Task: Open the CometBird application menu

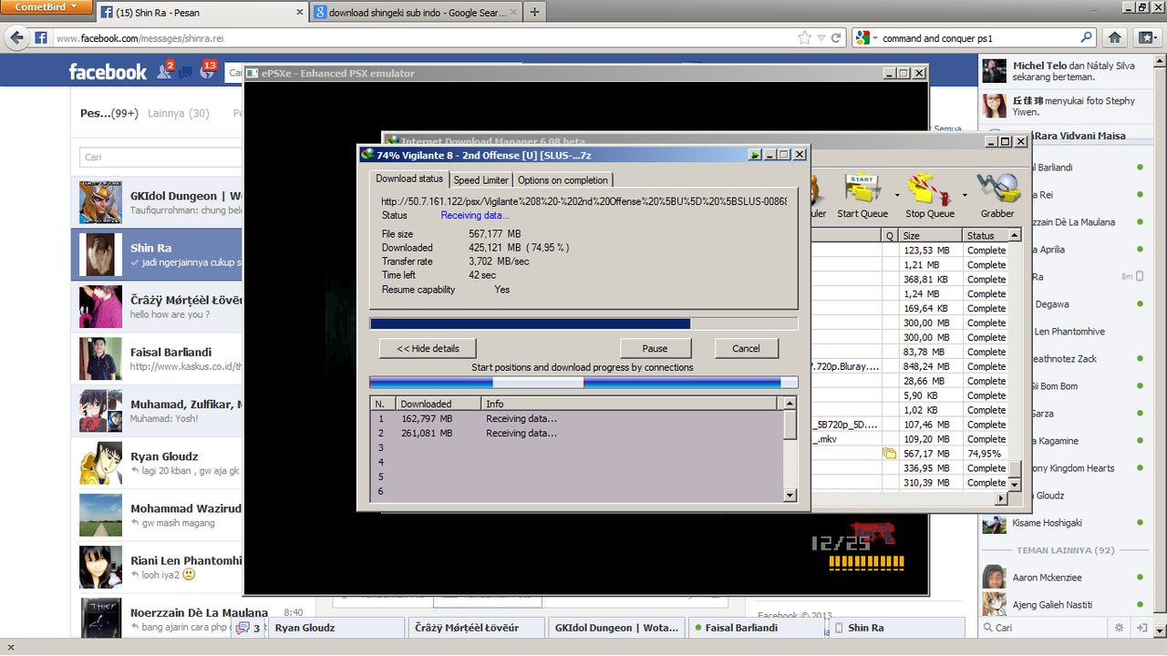Action: point(46,7)
